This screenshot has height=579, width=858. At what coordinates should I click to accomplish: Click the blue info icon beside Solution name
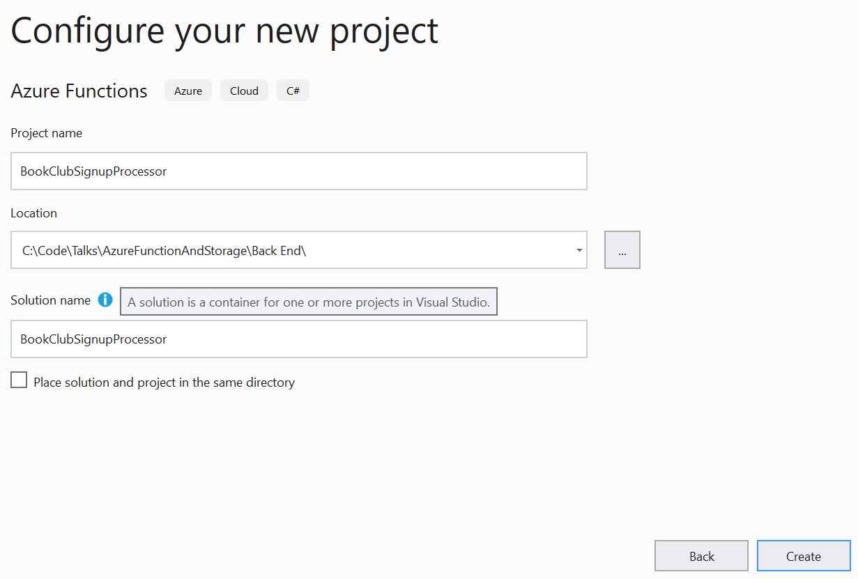point(105,300)
